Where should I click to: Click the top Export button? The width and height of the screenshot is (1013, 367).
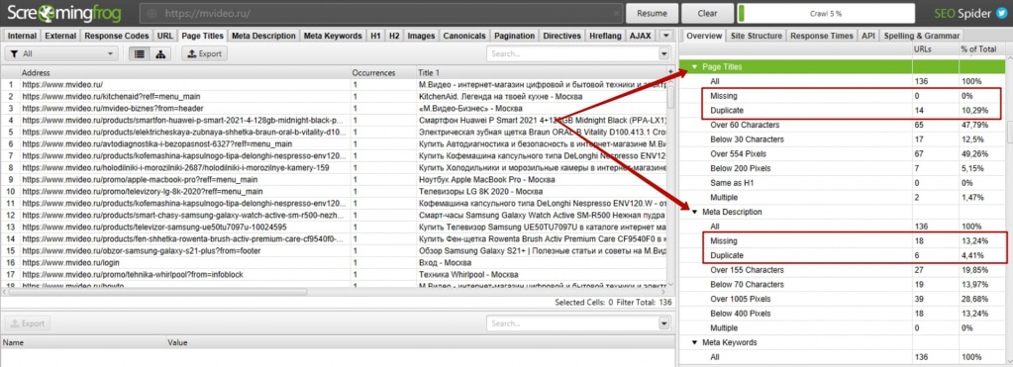(x=204, y=54)
